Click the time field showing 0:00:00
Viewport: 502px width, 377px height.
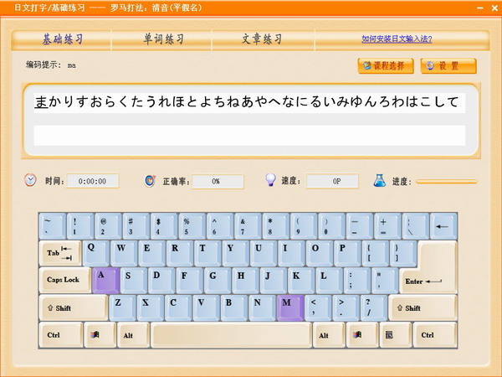[x=93, y=181]
